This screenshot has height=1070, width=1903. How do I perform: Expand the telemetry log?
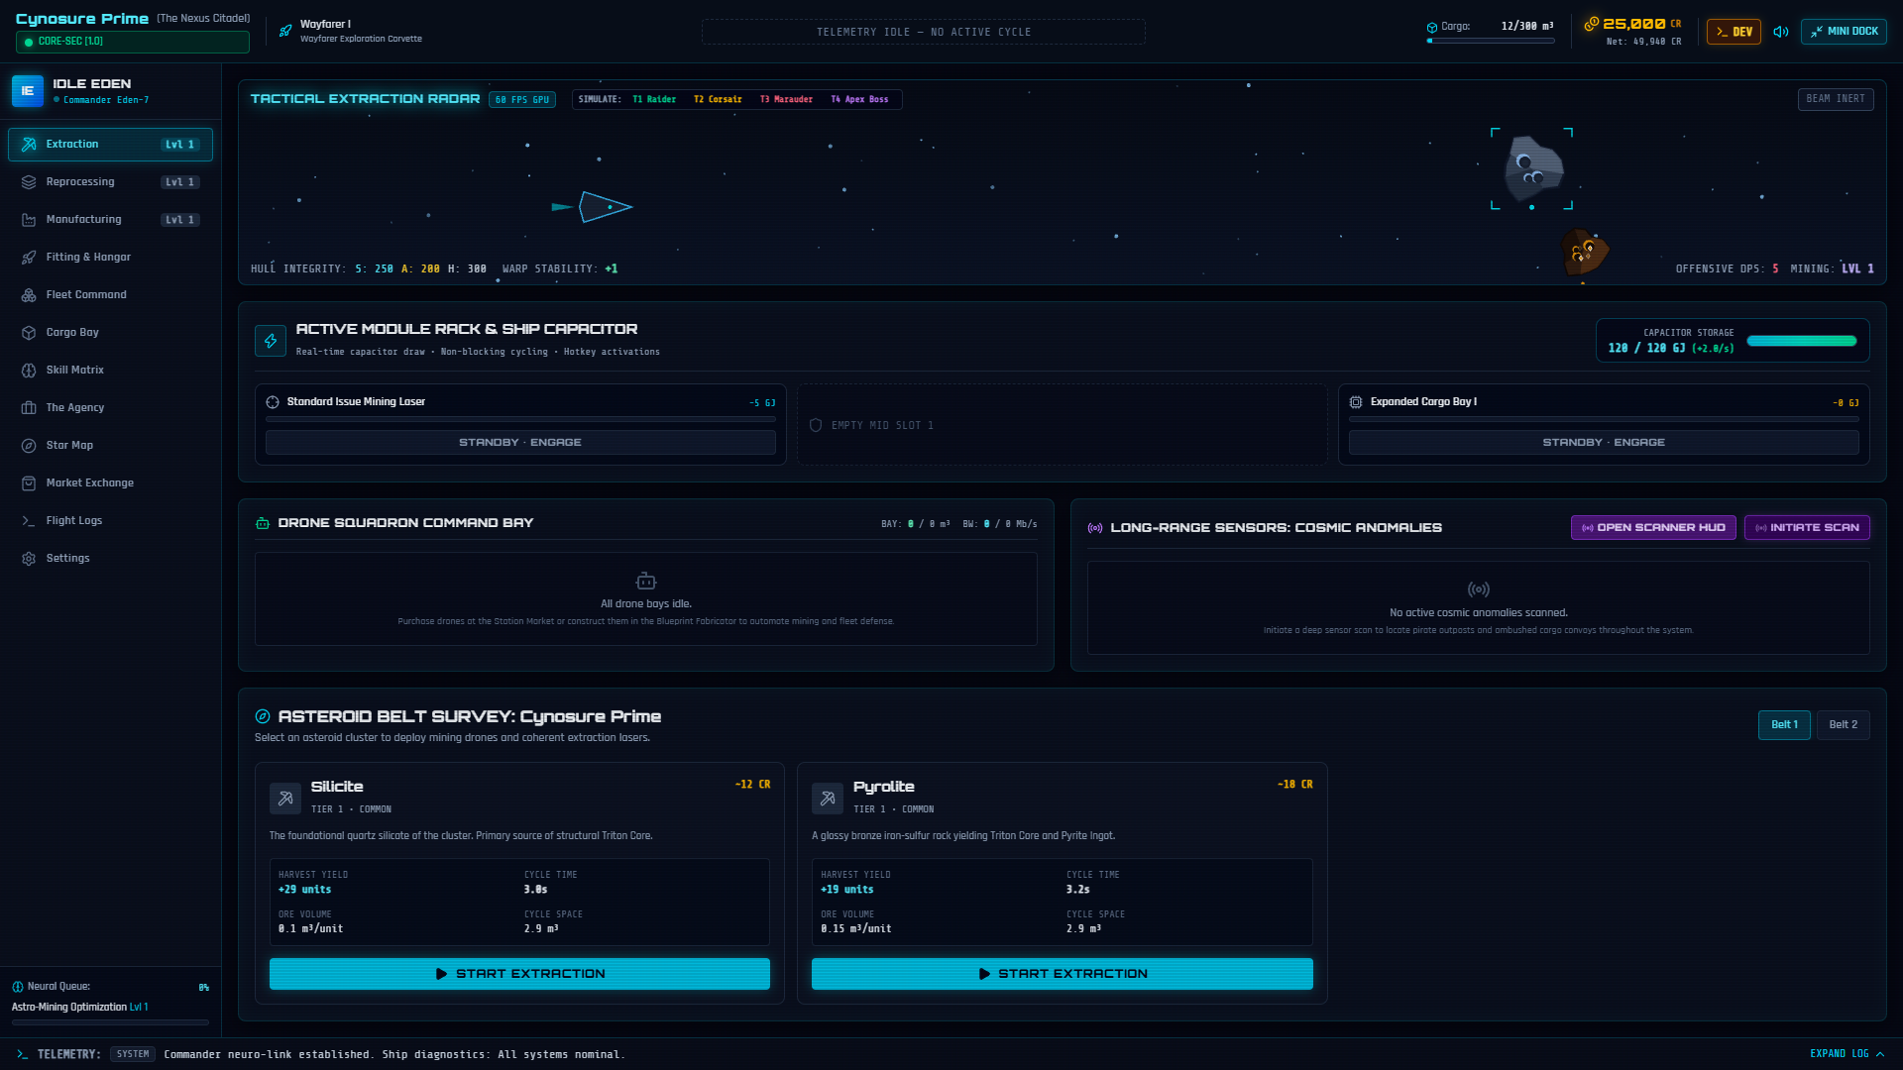pyautogui.click(x=1847, y=1054)
